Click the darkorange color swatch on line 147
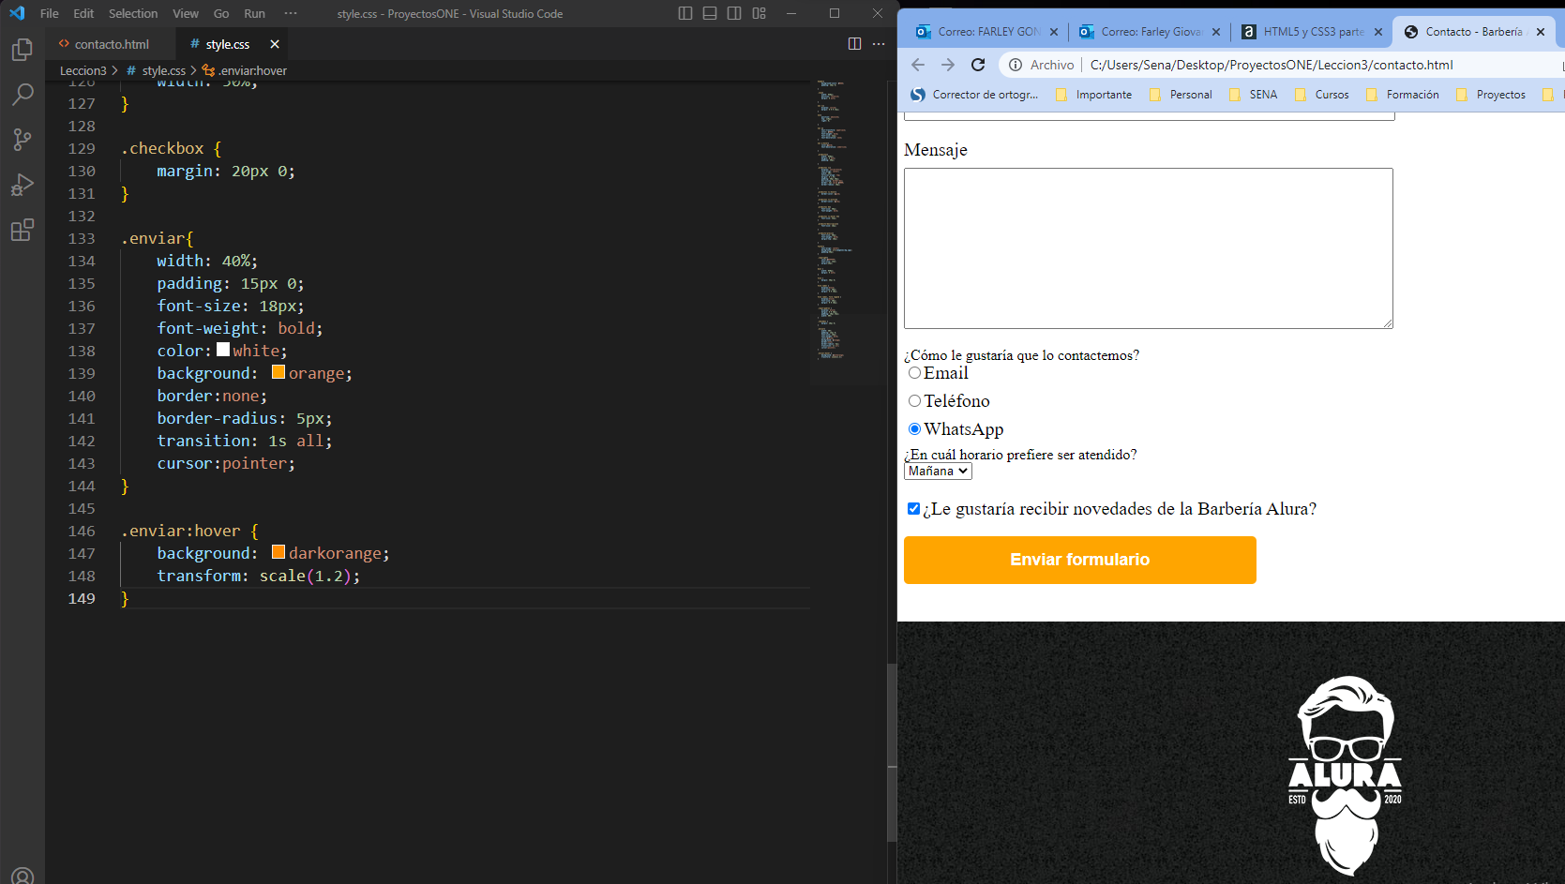 (278, 552)
